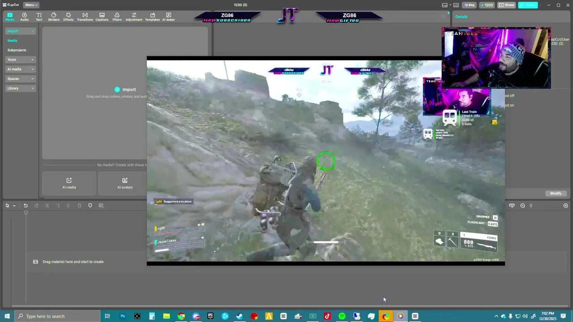Open the Stickers panel
573x322 pixels.
54,17
